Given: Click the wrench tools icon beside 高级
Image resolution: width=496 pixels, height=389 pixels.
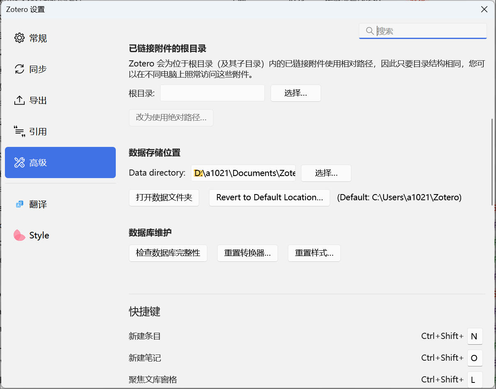Looking at the screenshot, I should click(x=19, y=162).
